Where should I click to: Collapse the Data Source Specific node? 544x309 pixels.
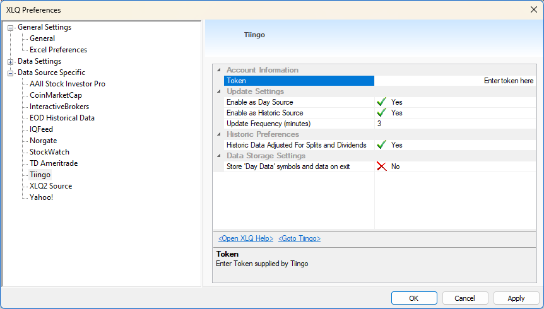point(10,73)
